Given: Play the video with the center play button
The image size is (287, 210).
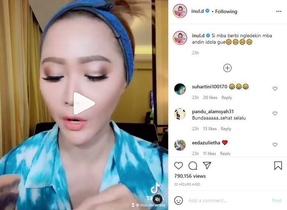Looking at the screenshot, I should pos(84,103).
